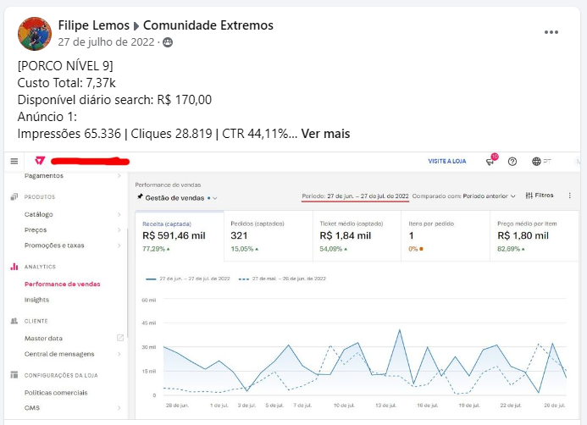The width and height of the screenshot is (587, 425).
Task: Open the Comparado com Período anterior dropdown
Action: point(464,196)
